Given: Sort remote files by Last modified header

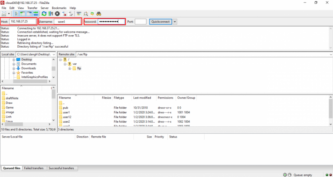Looking at the screenshot, I should (142, 98).
